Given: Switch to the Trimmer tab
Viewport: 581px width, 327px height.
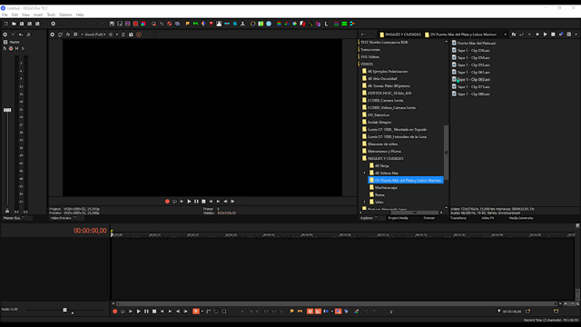Looking at the screenshot, I should coord(428,218).
